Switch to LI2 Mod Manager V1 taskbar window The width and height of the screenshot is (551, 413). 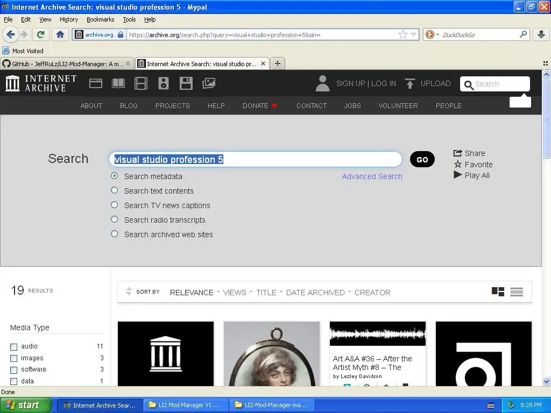186,405
